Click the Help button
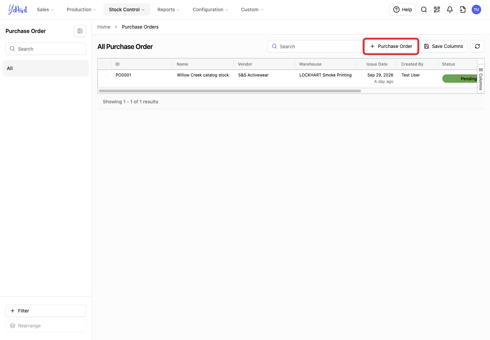This screenshot has width=490, height=340. click(403, 10)
